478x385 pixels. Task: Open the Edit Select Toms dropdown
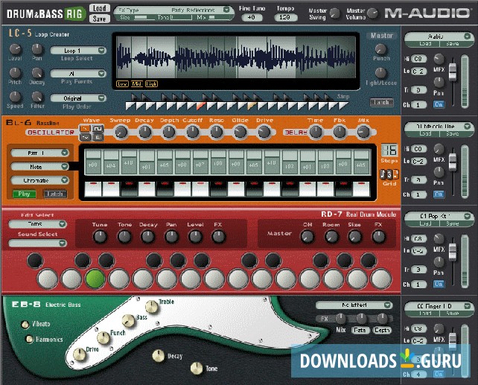click(x=37, y=224)
